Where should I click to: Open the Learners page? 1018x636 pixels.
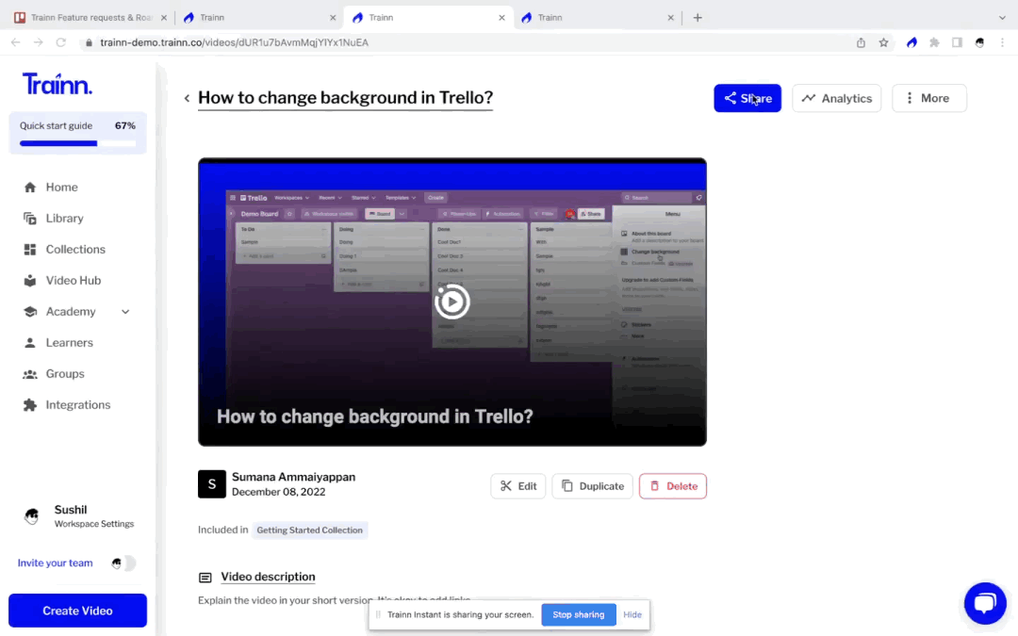[69, 343]
